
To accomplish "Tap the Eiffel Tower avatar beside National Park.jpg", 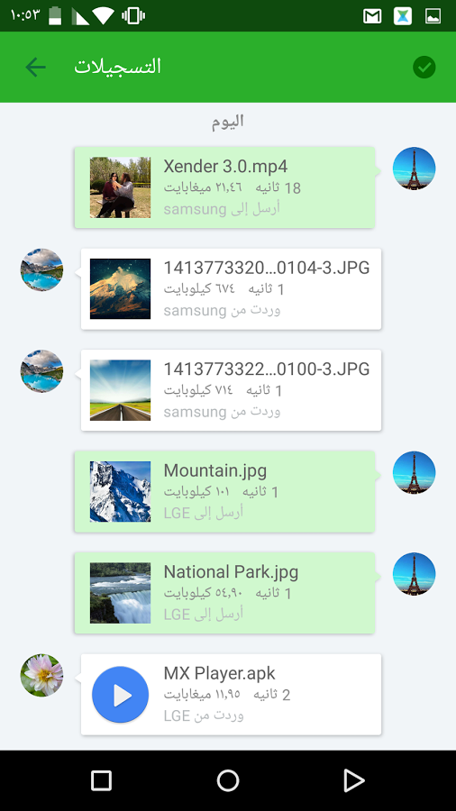I will point(414,574).
